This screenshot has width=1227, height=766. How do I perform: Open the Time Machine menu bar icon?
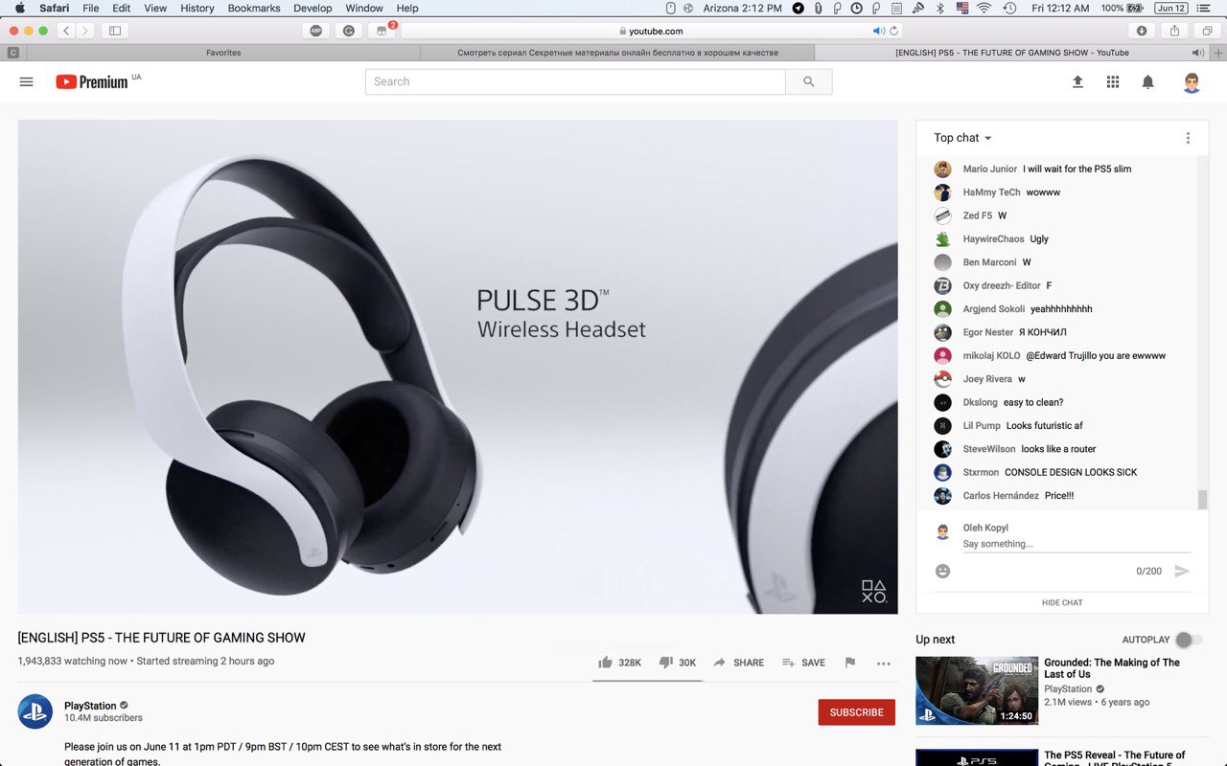click(1009, 8)
